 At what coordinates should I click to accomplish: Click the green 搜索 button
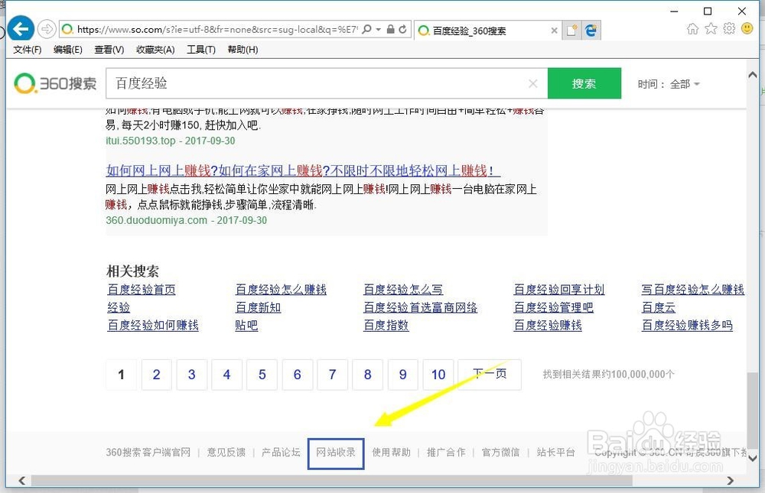pos(584,83)
